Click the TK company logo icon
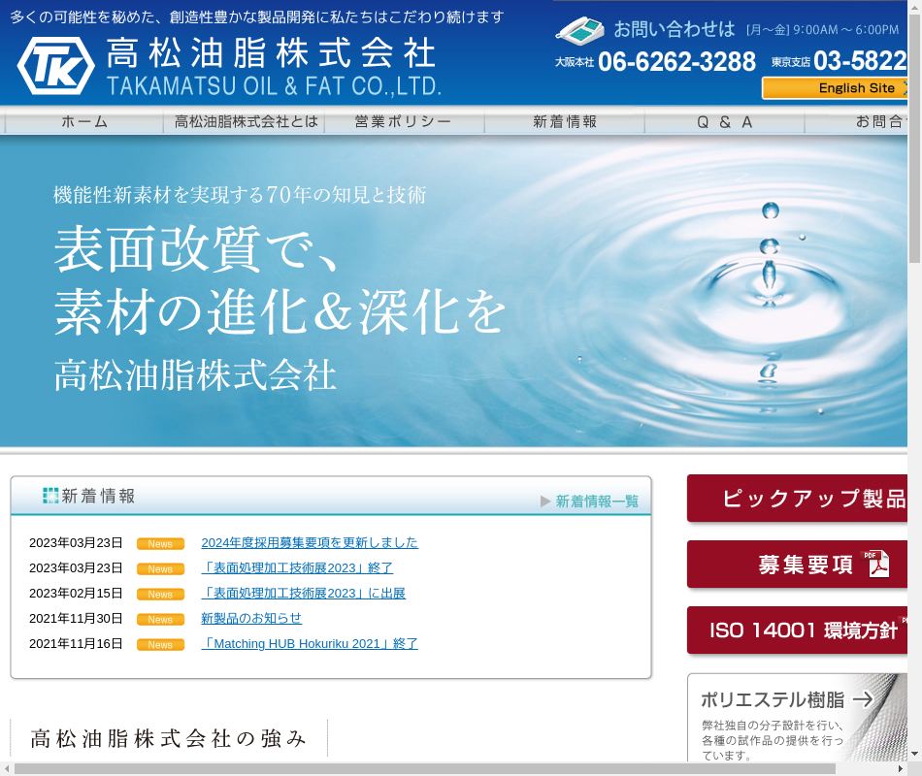The image size is (922, 776). (x=55, y=66)
